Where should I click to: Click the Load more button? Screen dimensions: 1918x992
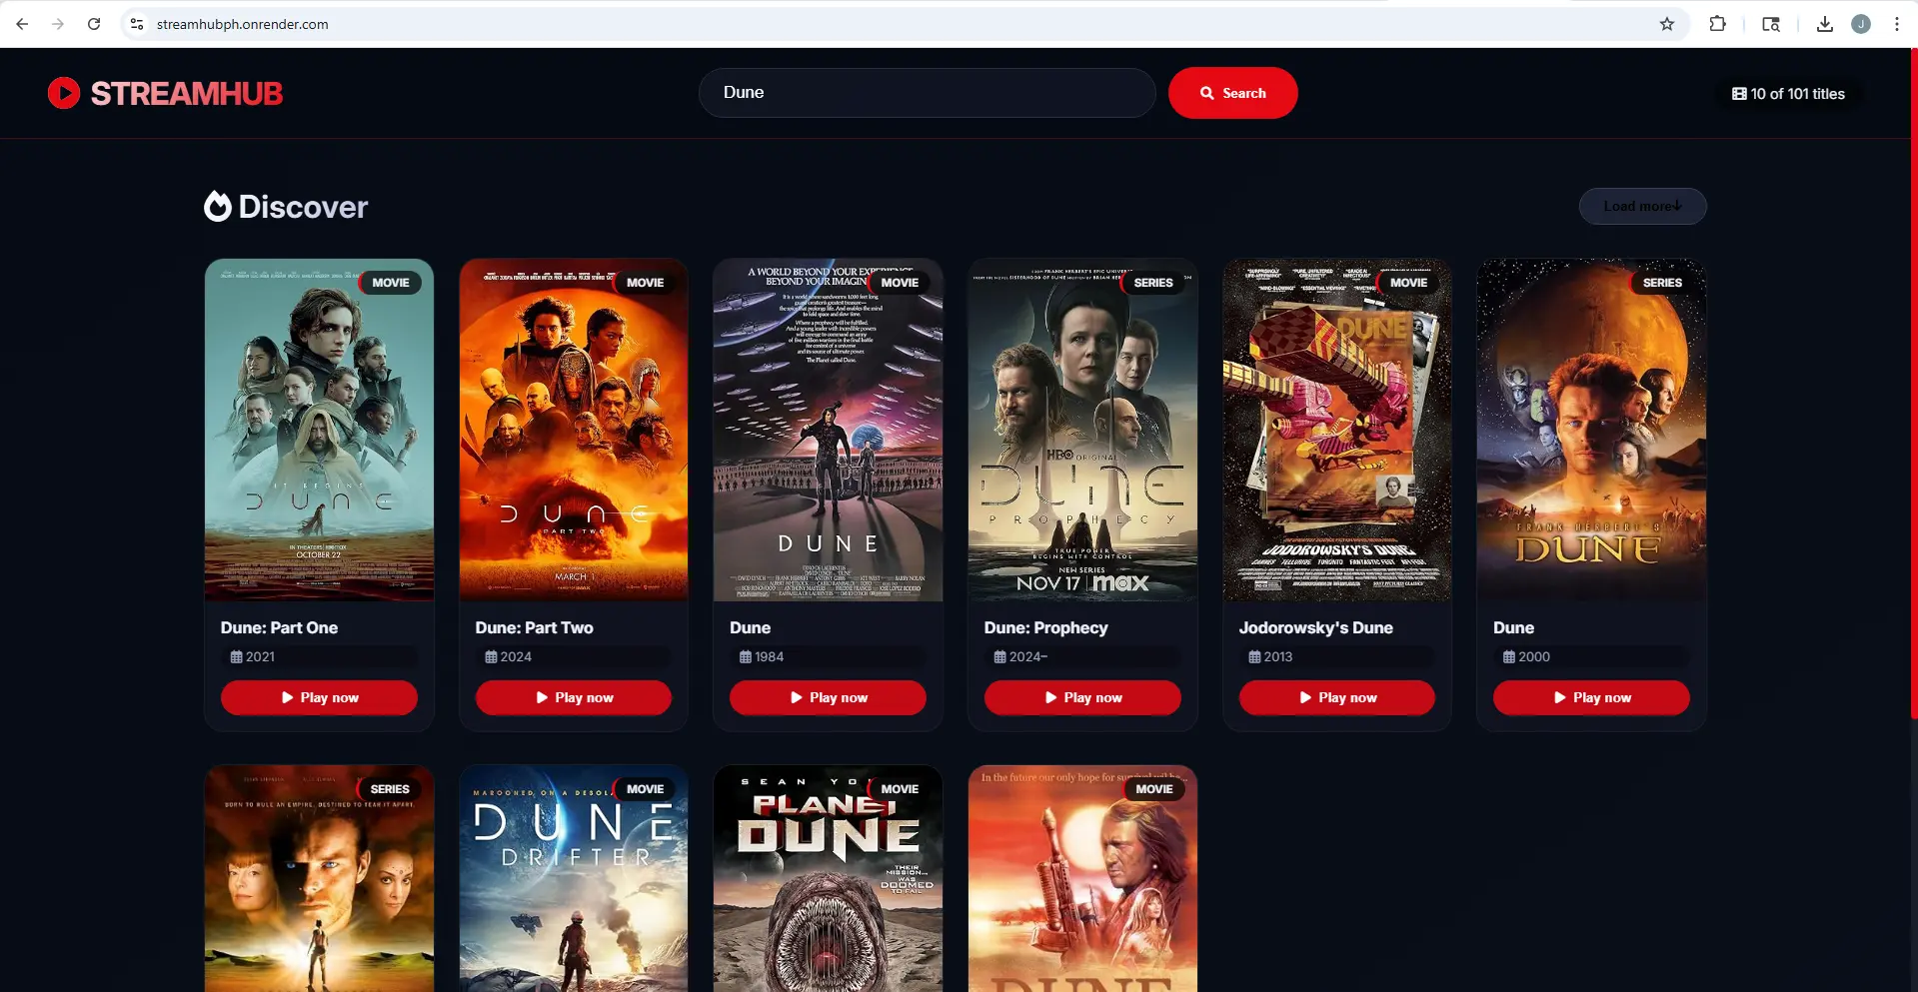coord(1642,207)
